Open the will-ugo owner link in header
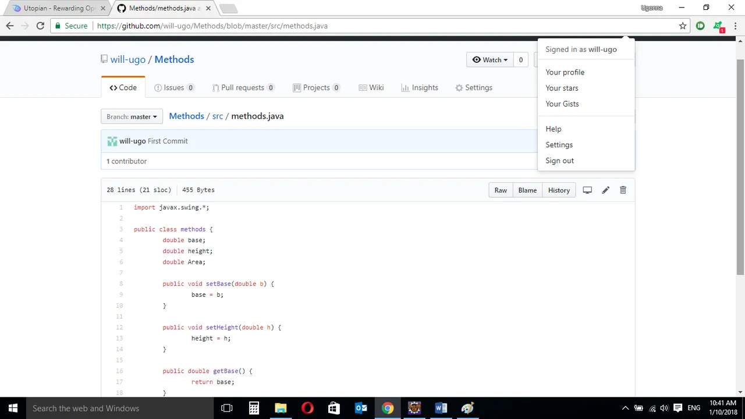Viewport: 745px width, 419px height. (x=128, y=59)
